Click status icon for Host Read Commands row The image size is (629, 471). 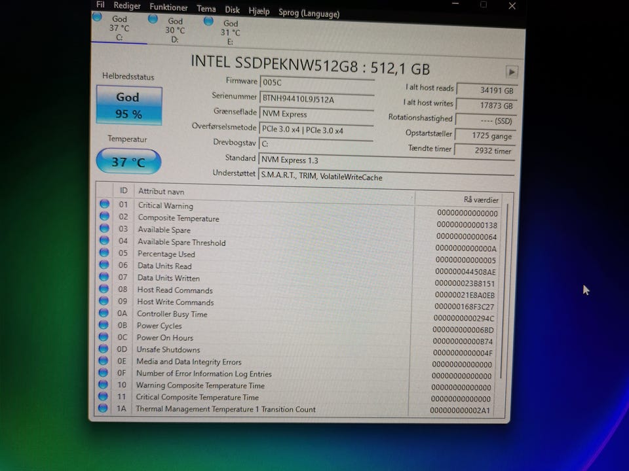click(104, 288)
